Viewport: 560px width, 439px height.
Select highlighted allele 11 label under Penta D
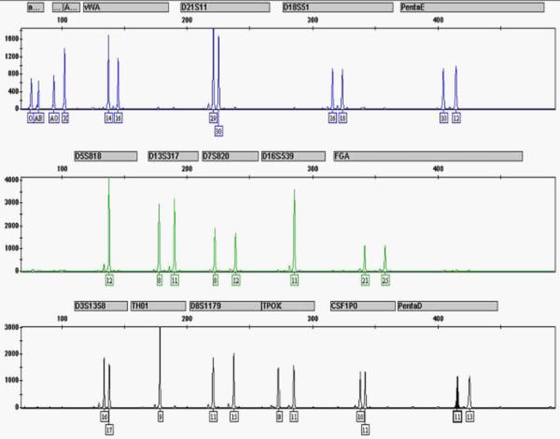click(x=456, y=417)
